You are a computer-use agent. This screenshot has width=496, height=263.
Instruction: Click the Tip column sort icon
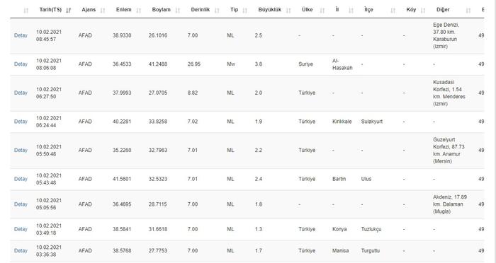tap(245, 11)
